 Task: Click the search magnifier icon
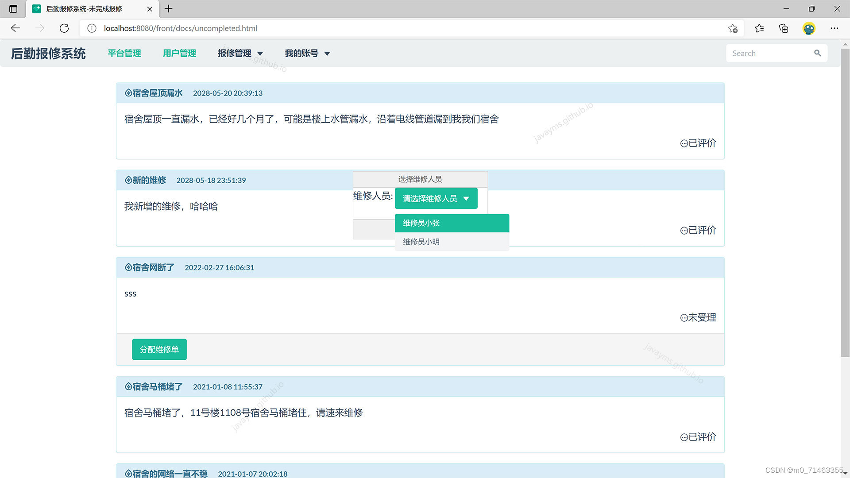(x=817, y=53)
